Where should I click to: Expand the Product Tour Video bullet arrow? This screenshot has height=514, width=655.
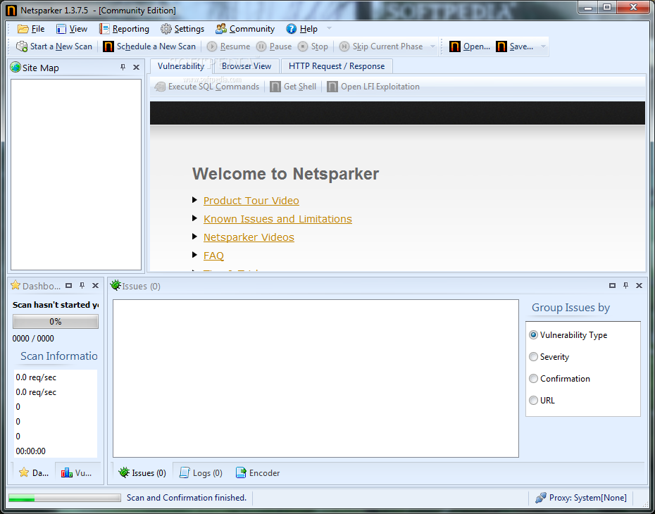194,200
